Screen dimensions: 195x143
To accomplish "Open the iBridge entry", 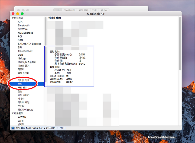I will click(x=22, y=58).
